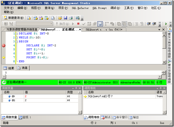Open 局部变量 panel window position dropdown
This screenshot has width=174, height=127.
pos(73,88)
